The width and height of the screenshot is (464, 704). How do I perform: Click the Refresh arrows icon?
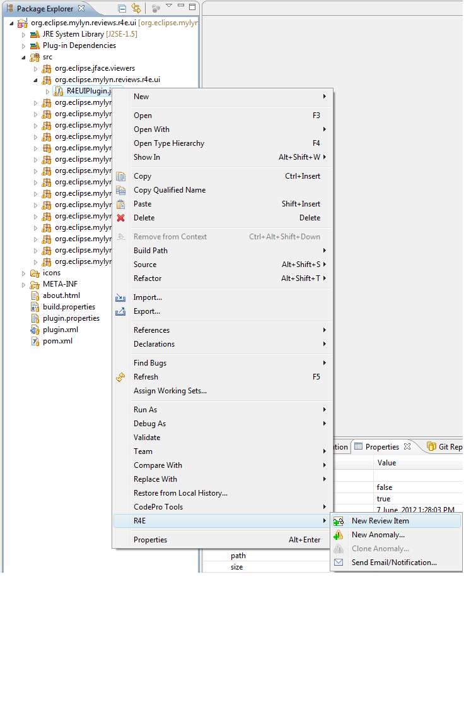120,377
